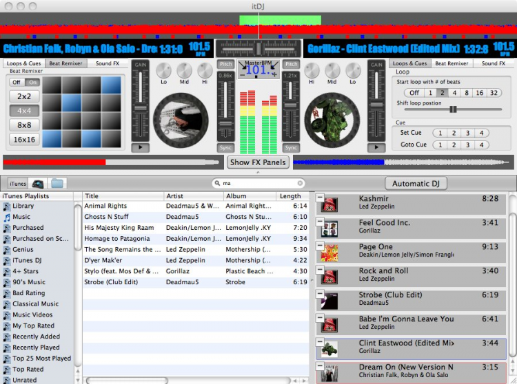Remove Page One from the queue
Screen dimensions: 517x384
click(x=319, y=246)
